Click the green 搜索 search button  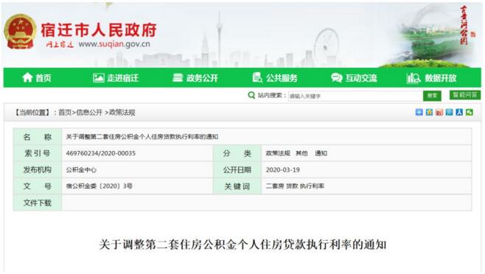(x=432, y=96)
